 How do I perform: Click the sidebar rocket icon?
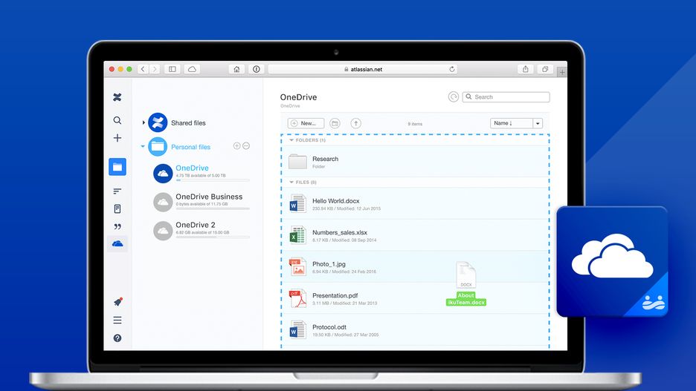pos(117,302)
